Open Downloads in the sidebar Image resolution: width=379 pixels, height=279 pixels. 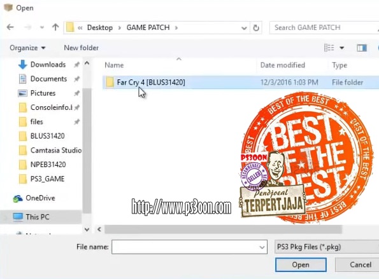[x=48, y=64]
